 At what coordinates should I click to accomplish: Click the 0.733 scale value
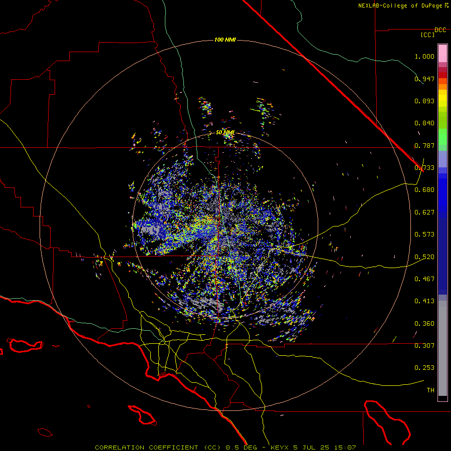click(424, 168)
